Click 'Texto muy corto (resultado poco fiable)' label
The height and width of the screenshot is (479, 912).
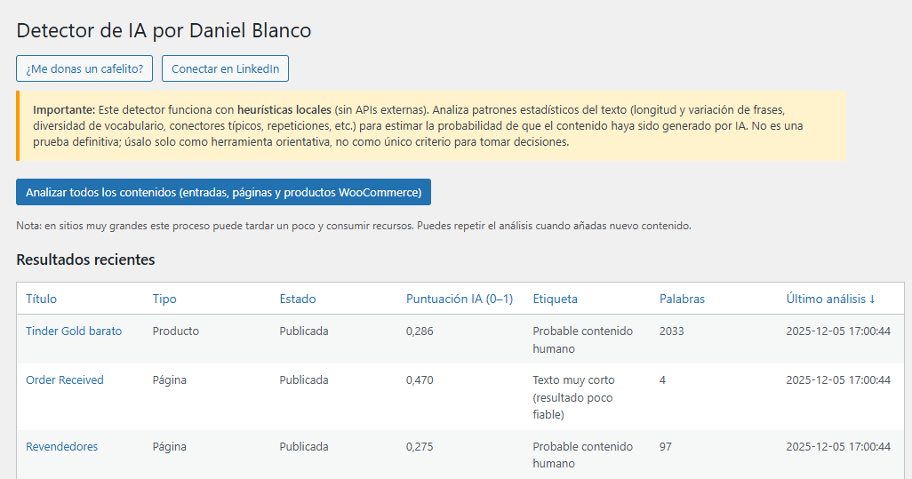pos(573,397)
